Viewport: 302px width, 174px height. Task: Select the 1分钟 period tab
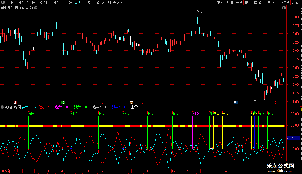click(x=20, y=2)
